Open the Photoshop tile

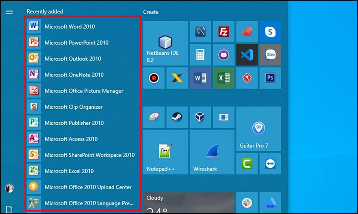270,78
